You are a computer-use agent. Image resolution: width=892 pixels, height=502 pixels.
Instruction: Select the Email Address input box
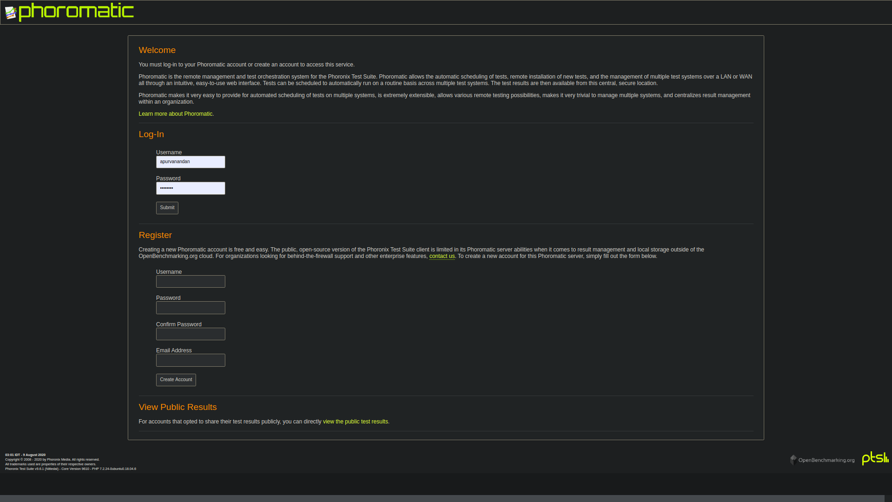[190, 360]
